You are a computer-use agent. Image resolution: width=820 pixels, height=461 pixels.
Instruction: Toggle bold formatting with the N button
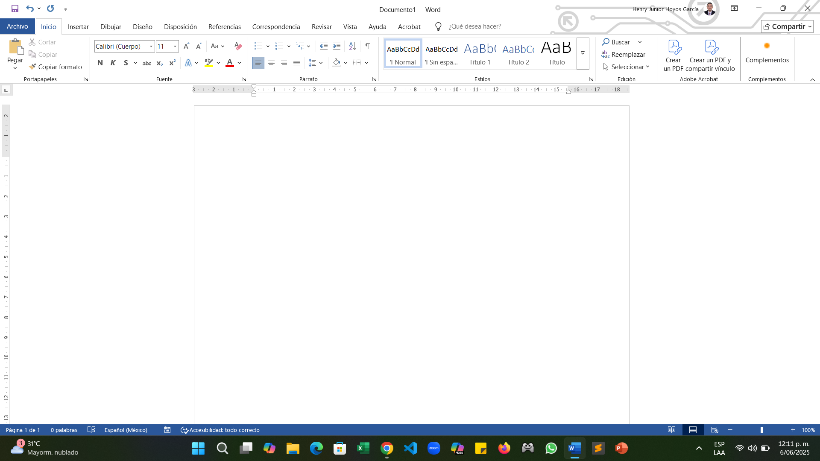(x=100, y=63)
